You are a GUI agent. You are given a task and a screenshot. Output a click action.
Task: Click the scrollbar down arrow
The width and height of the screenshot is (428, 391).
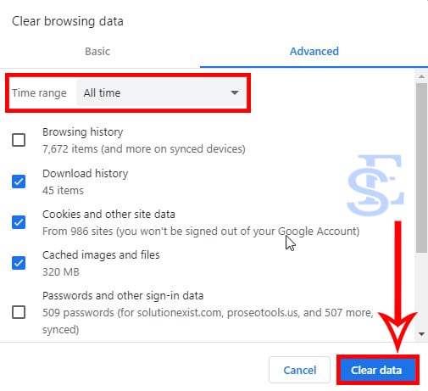[x=421, y=334]
